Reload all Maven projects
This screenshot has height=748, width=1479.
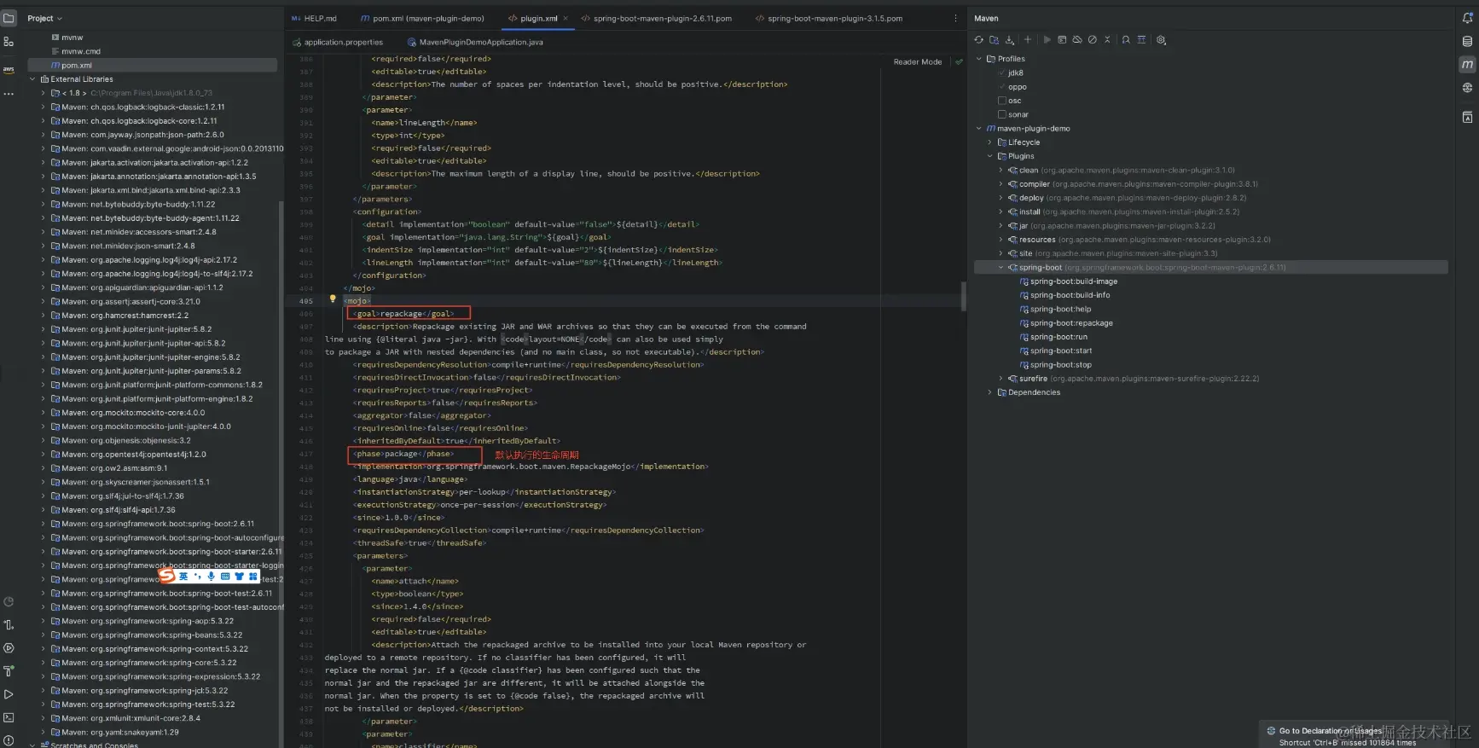pos(978,40)
